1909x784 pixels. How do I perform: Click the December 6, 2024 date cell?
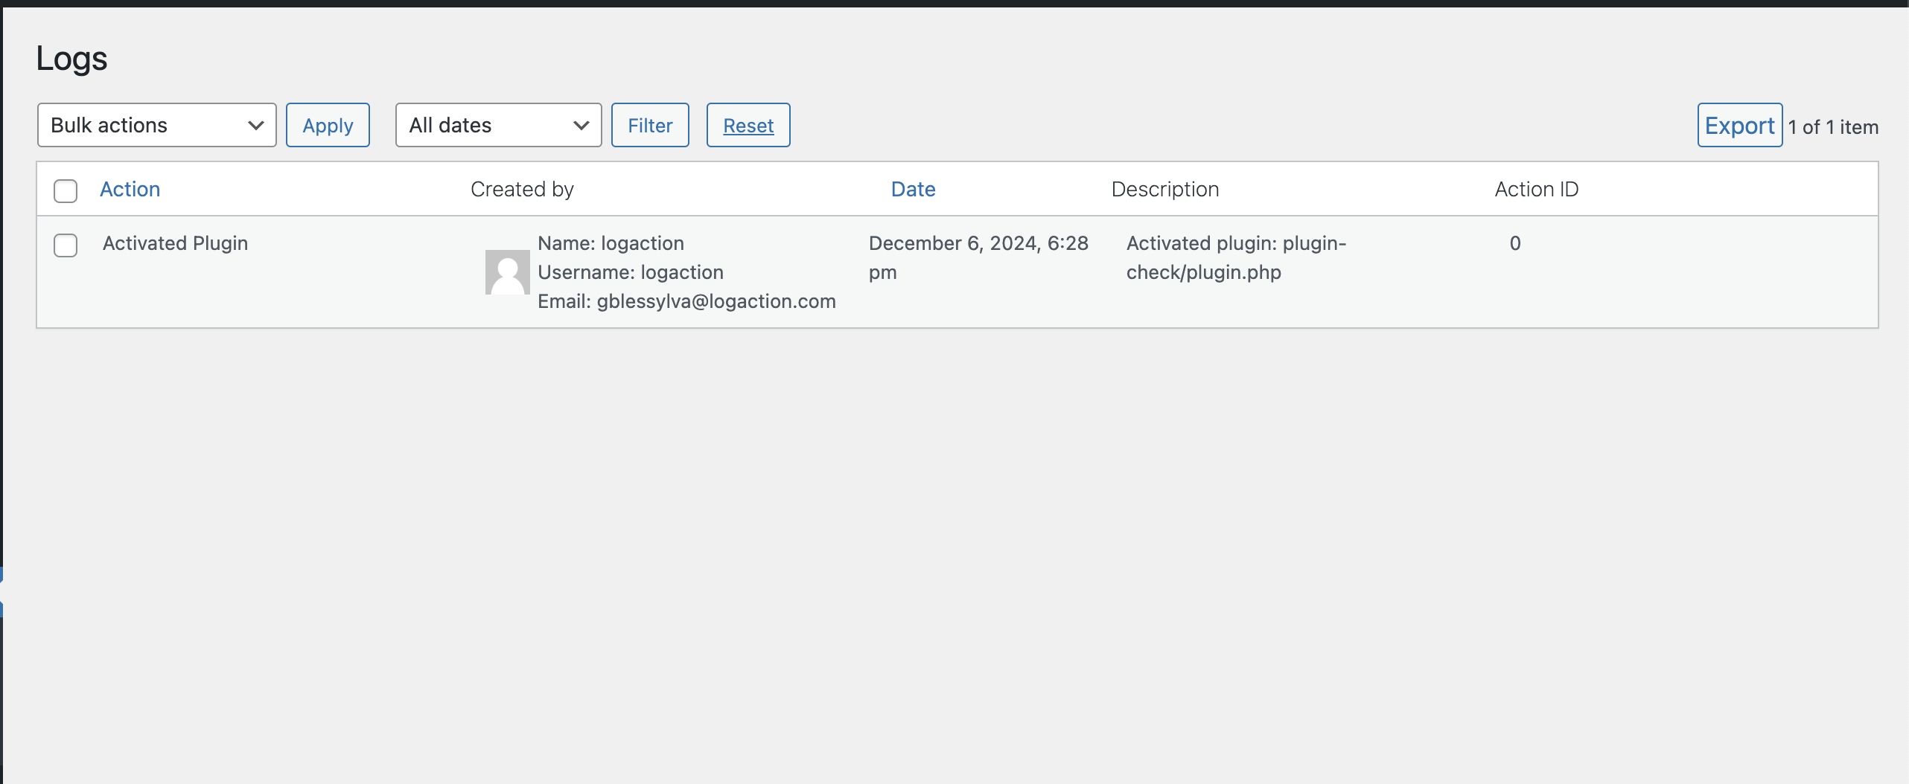(978, 257)
